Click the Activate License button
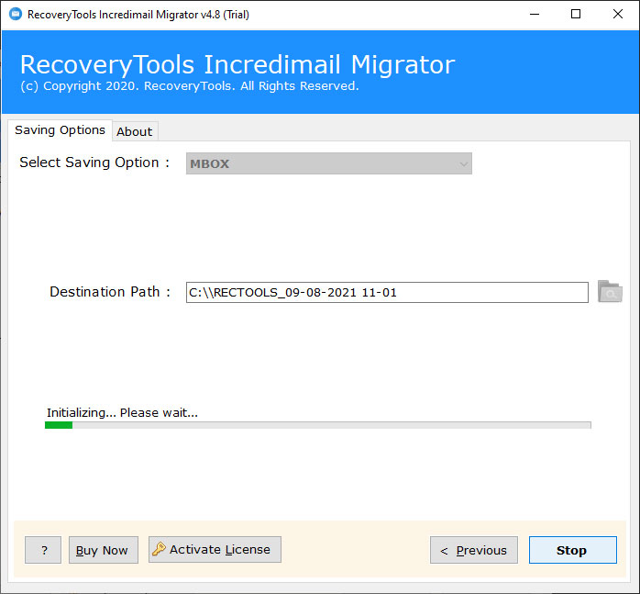The width and height of the screenshot is (640, 594). 215,549
